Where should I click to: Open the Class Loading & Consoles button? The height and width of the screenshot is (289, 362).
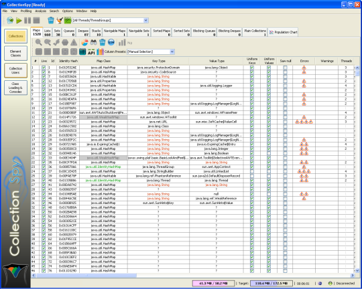(15, 88)
